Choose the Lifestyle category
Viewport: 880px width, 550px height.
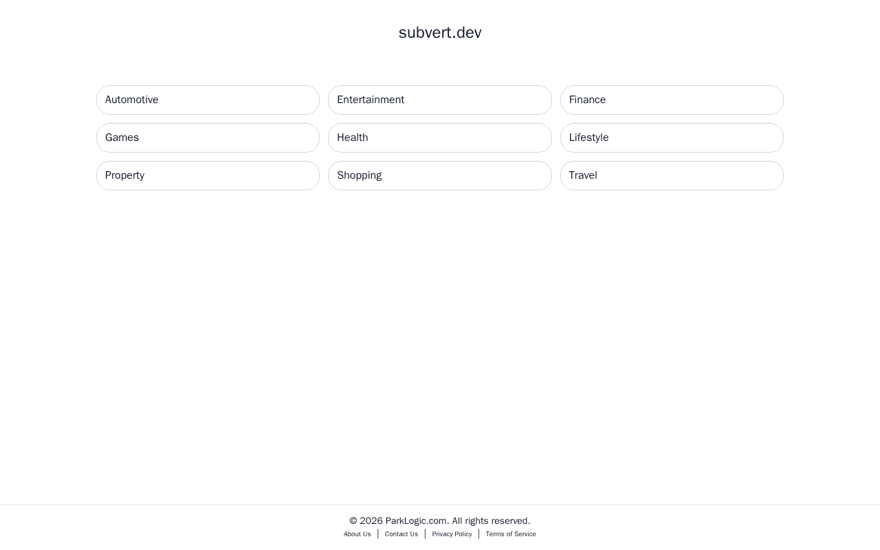[671, 137]
